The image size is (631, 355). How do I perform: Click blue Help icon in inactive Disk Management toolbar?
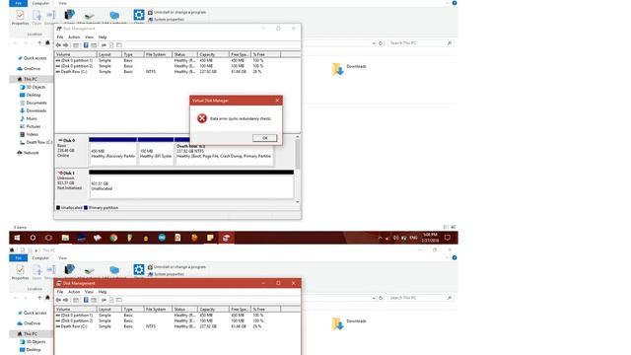(x=86, y=45)
